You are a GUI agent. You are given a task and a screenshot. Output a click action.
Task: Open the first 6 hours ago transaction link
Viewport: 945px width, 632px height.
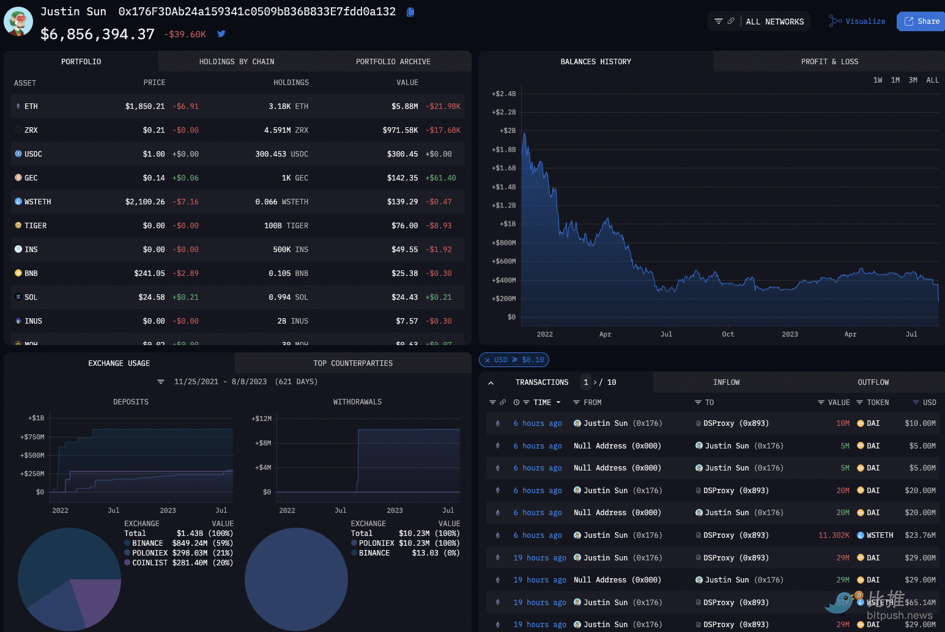538,423
